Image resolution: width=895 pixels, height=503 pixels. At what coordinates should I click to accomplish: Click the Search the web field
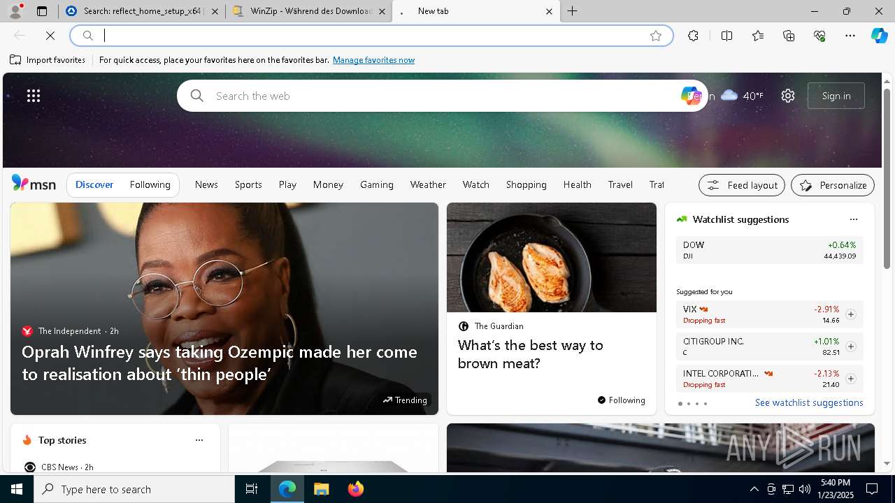(x=441, y=96)
